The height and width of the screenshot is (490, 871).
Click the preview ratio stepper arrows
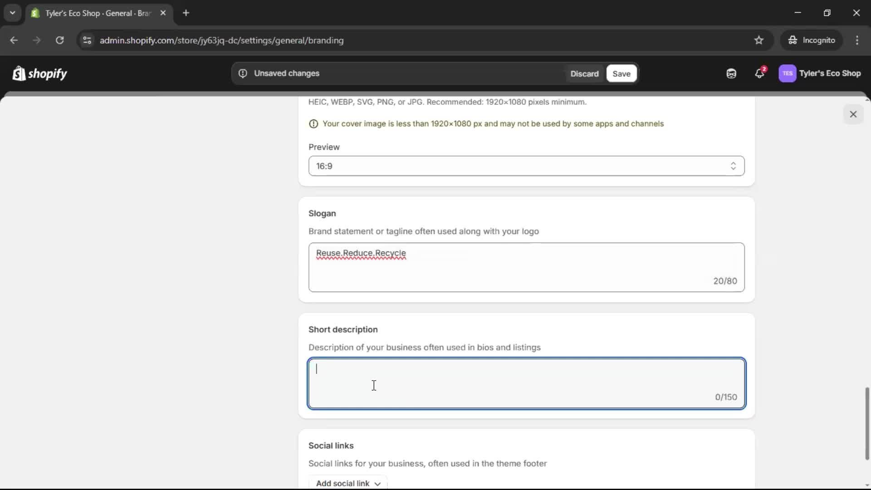pyautogui.click(x=733, y=166)
